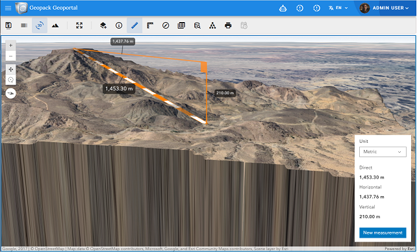This screenshot has width=417, height=252.
Task: Expand the ADMIN USER account menu
Action: (390, 8)
